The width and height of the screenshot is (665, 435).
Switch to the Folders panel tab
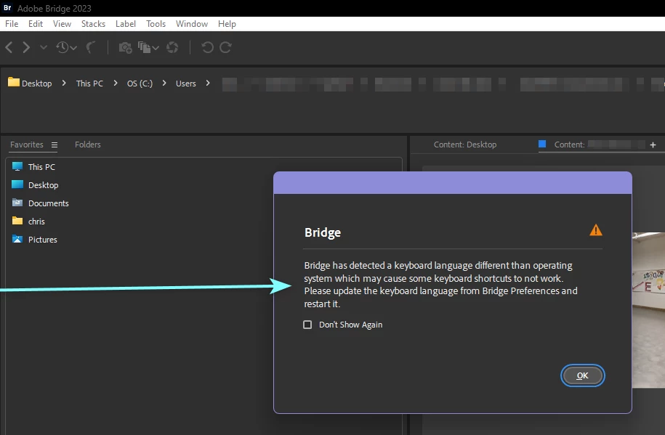coord(88,145)
